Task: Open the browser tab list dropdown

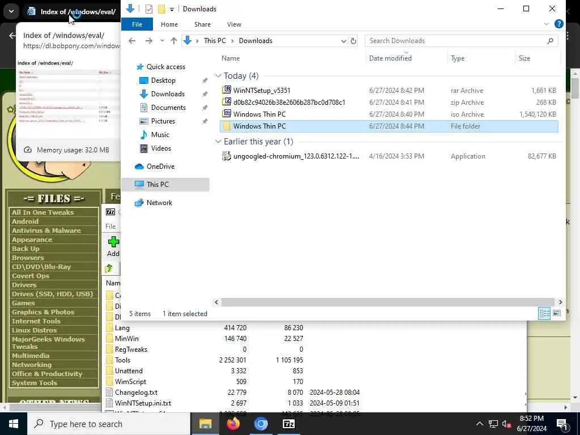Action: 11,11
